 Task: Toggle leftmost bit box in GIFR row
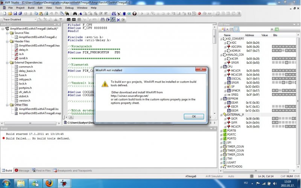click(x=274, y=122)
